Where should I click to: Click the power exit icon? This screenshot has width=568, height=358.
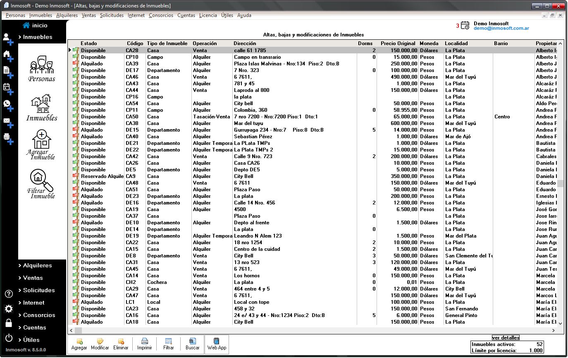pos(9,338)
